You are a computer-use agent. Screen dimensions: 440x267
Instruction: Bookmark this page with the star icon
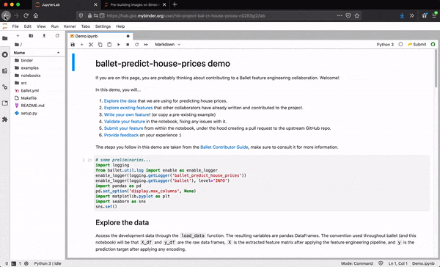(357, 15)
